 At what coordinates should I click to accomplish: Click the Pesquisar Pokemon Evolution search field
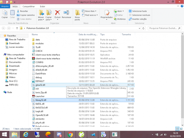[x=165, y=28]
